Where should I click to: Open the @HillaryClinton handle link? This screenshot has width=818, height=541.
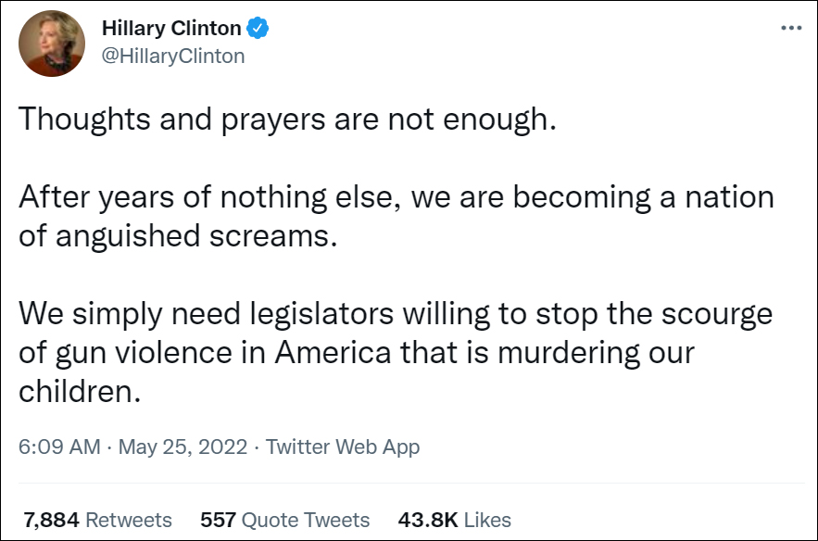(173, 56)
